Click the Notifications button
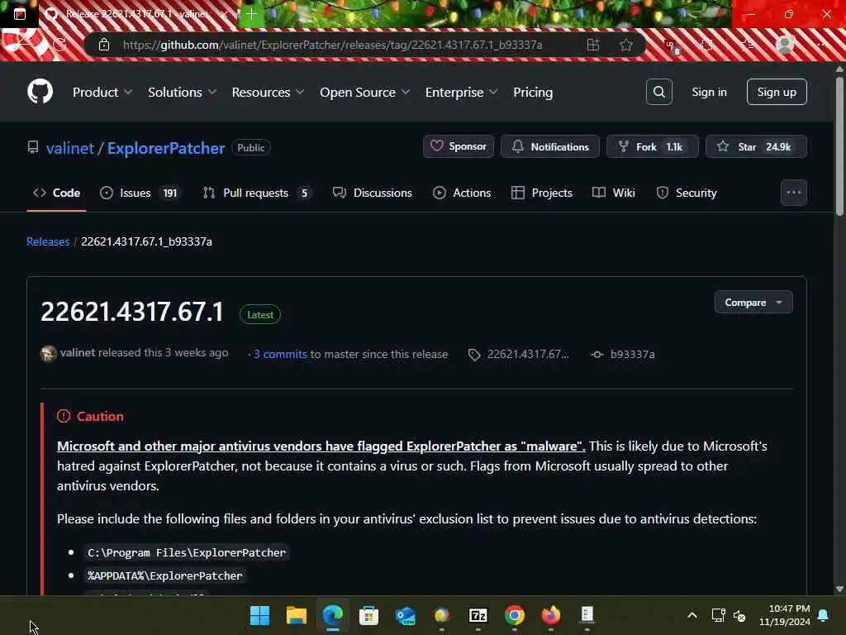The height and width of the screenshot is (635, 846). click(x=549, y=146)
